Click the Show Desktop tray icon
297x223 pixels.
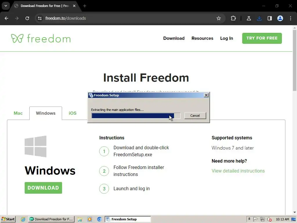pos(294,219)
